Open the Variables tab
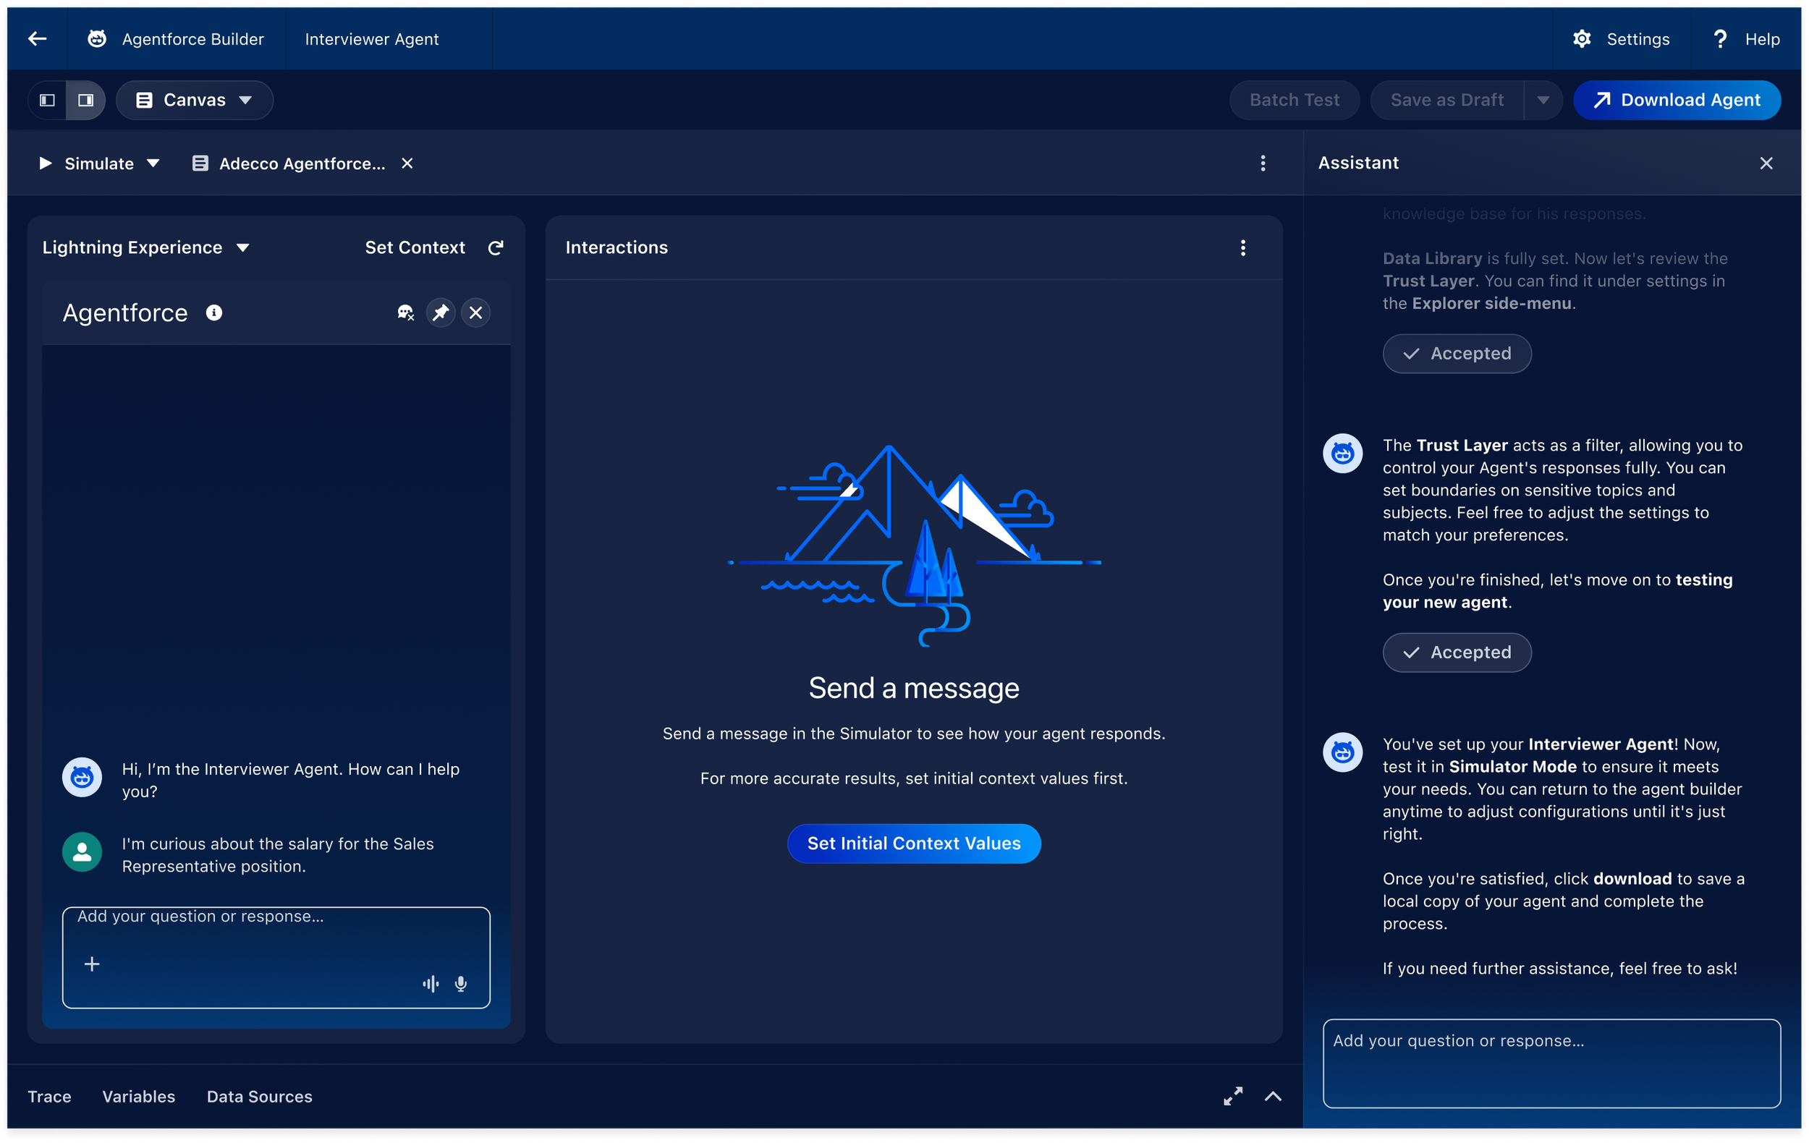The image size is (1809, 1143). coord(139,1097)
